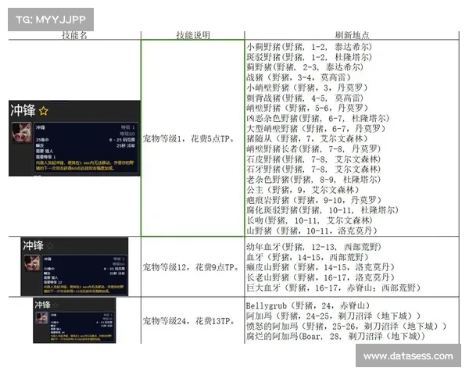The width and height of the screenshot is (469, 375).
Task: Click the line 石牙野猪 (7-8, 艾尔文森林)
Action: [313, 170]
